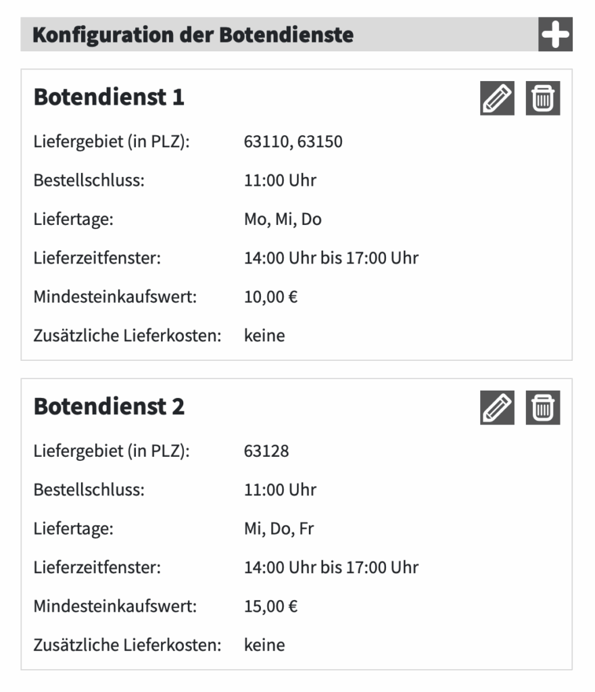Delete Botendienst 1 with trash icon
Screen dimensions: 595x692
543,99
